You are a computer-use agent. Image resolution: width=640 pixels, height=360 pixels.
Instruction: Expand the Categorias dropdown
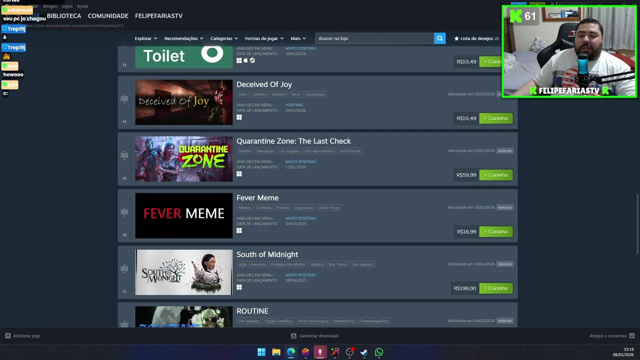point(224,38)
